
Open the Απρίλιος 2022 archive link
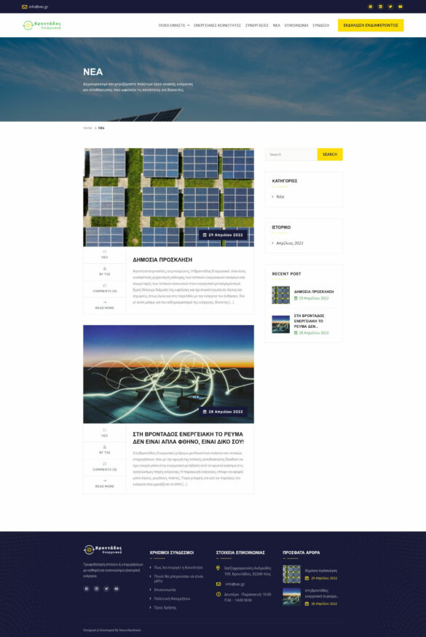(x=290, y=243)
